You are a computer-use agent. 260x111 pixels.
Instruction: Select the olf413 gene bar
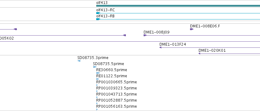click(178, 6)
